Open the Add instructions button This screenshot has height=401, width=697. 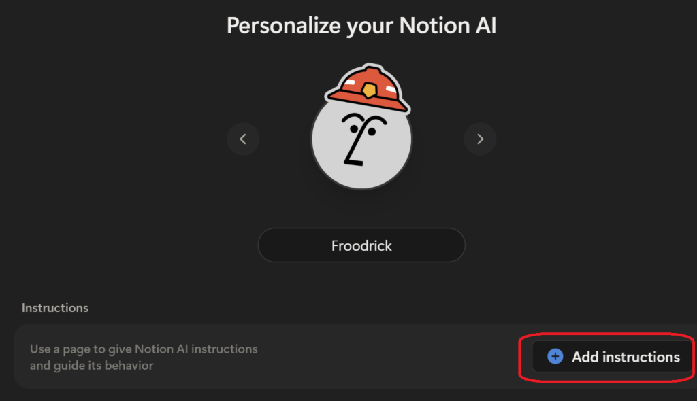tap(613, 356)
